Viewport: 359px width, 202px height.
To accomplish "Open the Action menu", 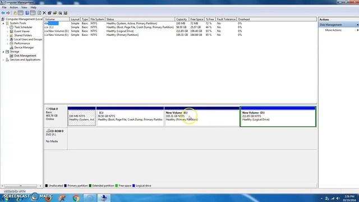I will point(13,7).
